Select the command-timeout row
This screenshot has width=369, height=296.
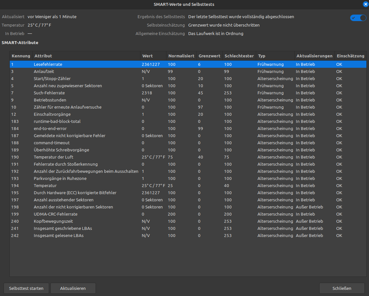pos(188,143)
